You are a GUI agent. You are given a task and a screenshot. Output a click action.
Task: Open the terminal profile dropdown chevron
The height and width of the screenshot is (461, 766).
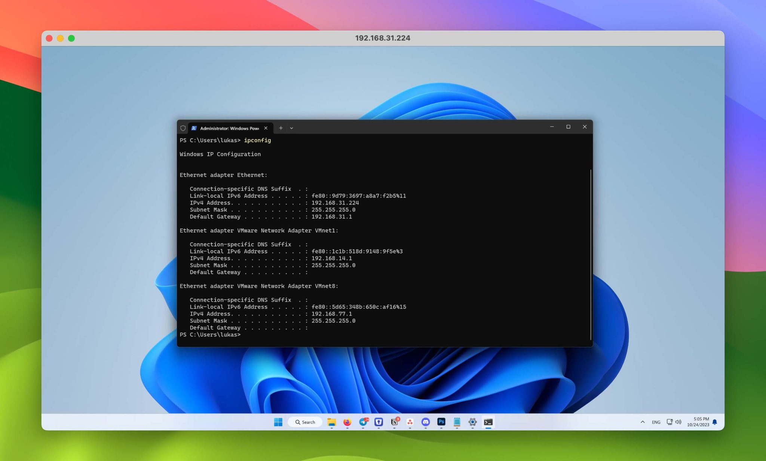291,128
